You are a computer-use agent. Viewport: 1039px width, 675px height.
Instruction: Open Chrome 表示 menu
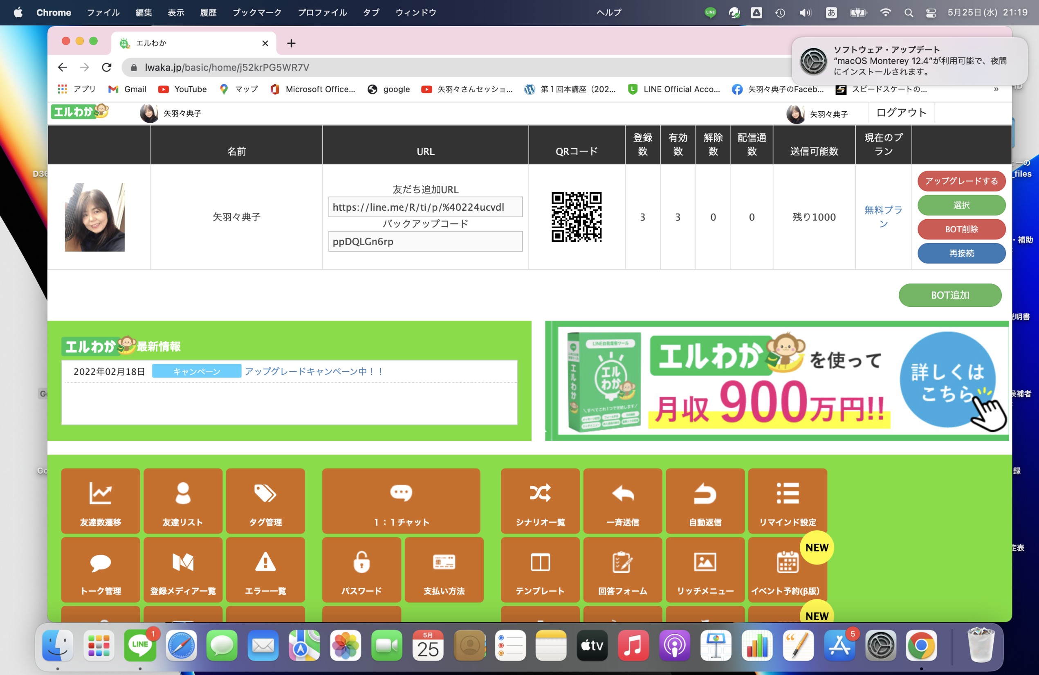point(176,13)
